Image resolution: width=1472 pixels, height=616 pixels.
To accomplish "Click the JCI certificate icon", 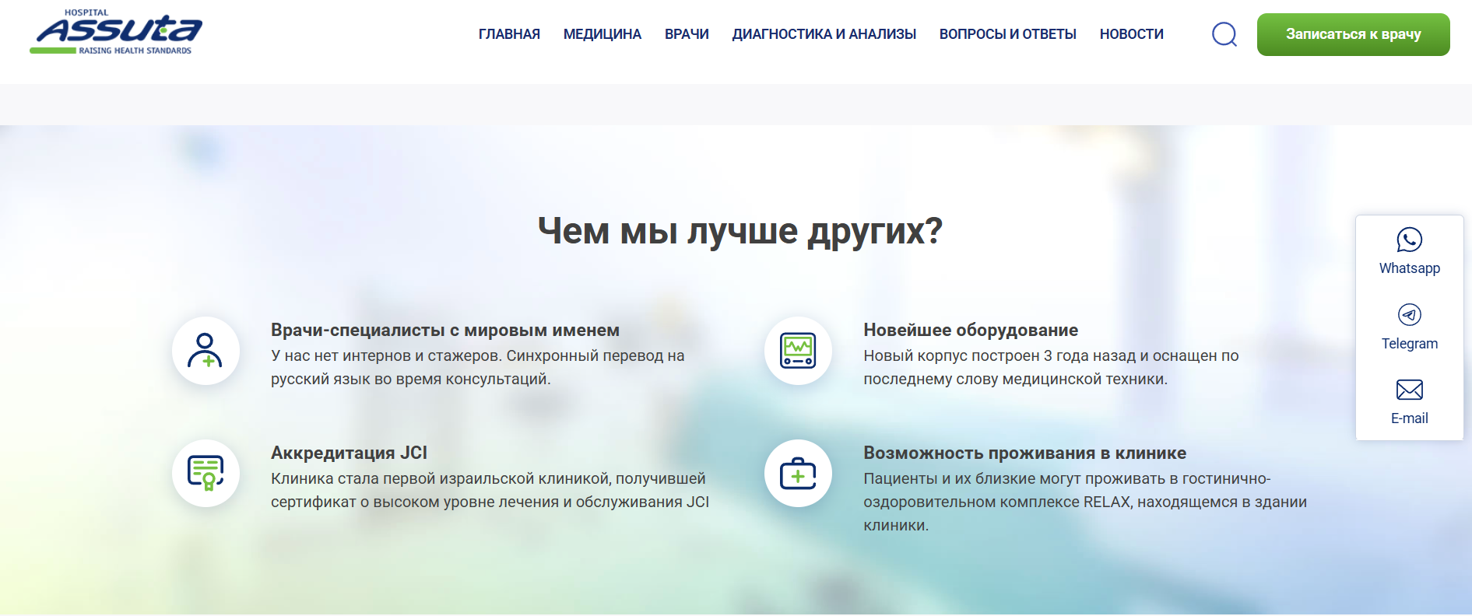I will [206, 473].
